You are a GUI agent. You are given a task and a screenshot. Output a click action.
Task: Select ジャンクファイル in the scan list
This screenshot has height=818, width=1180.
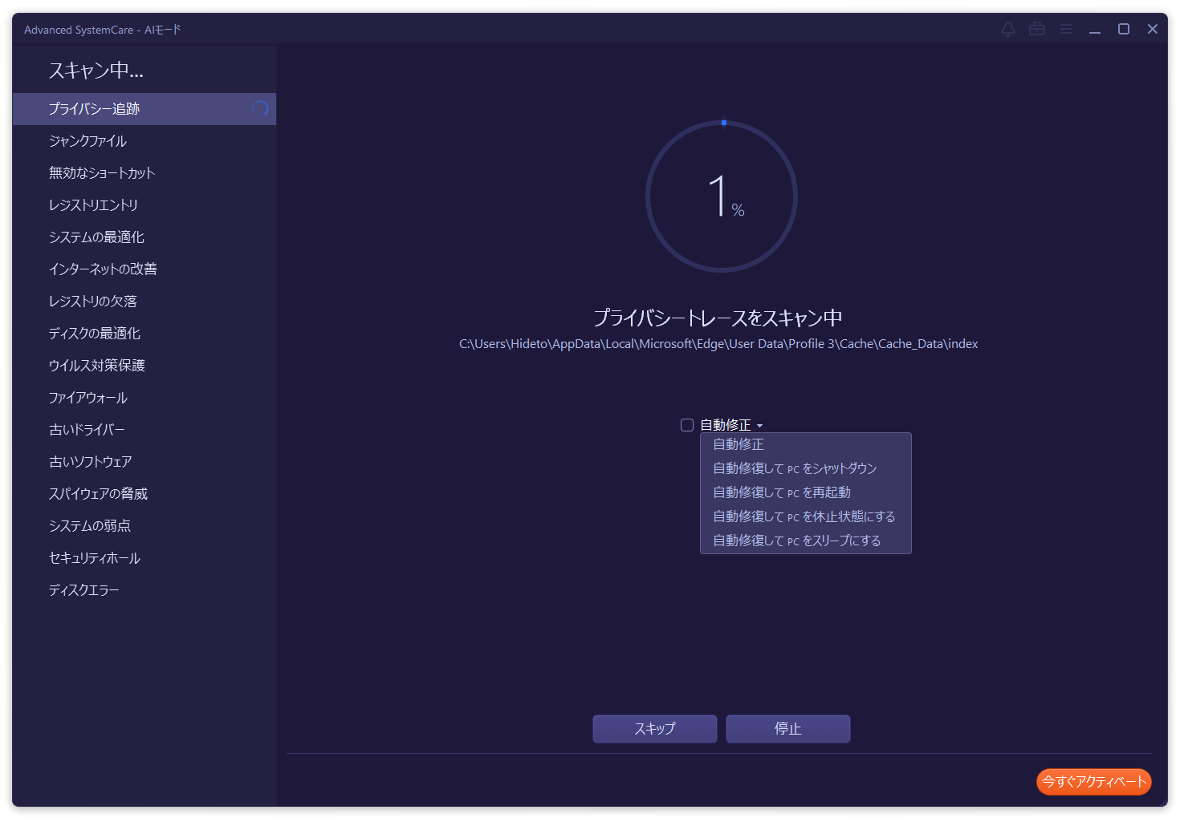click(x=87, y=140)
